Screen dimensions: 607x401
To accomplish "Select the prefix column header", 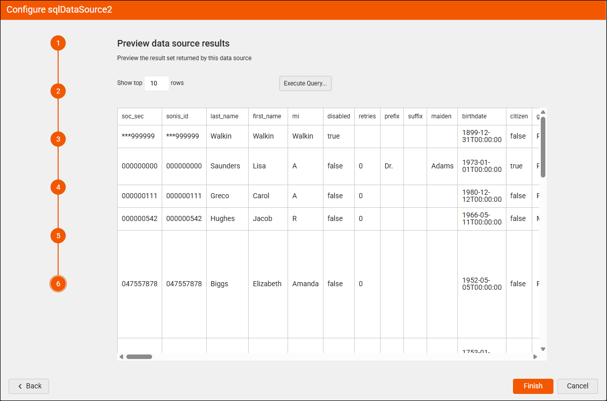I will tap(392, 116).
